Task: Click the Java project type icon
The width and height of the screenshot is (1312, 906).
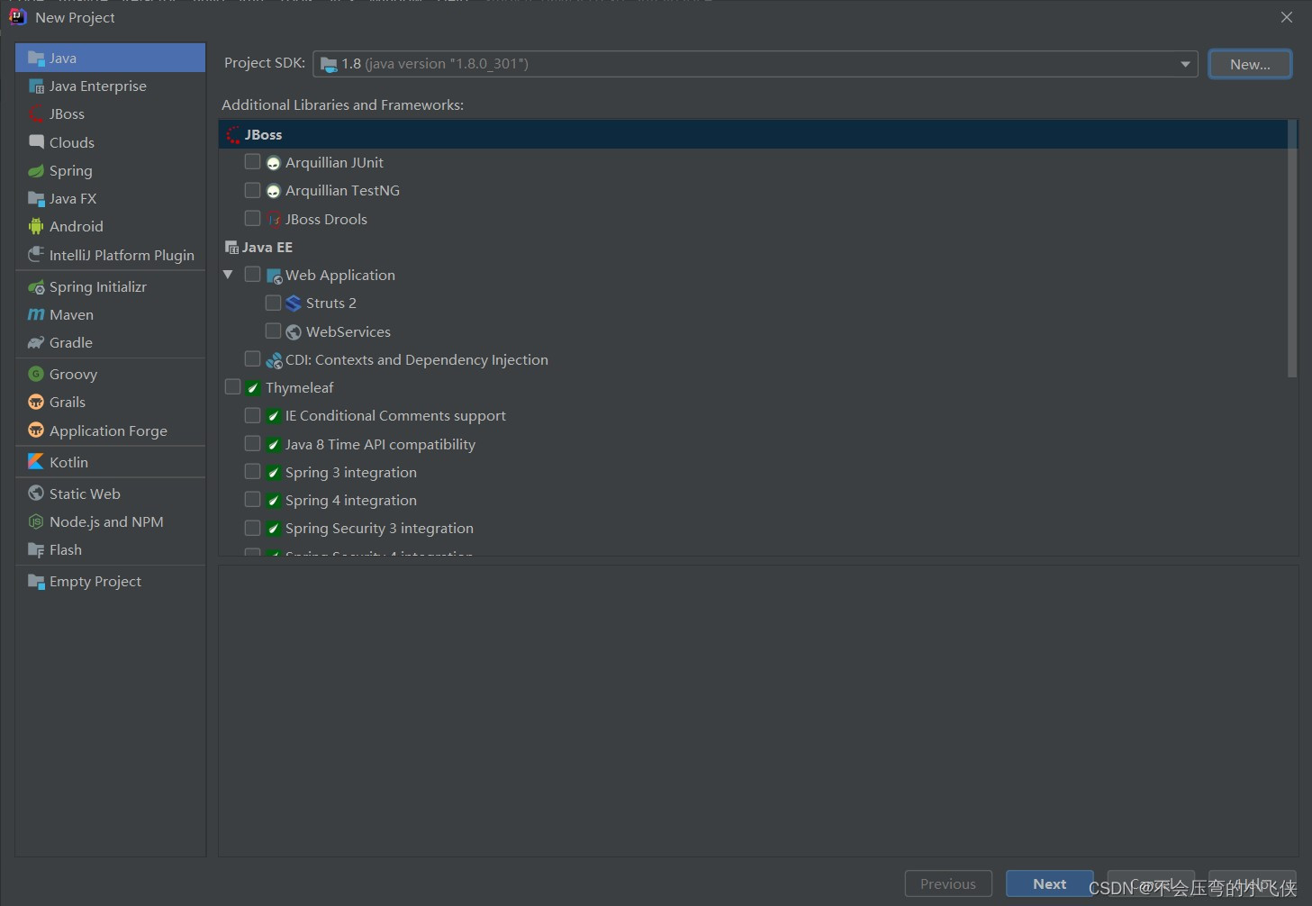Action: 36,59
